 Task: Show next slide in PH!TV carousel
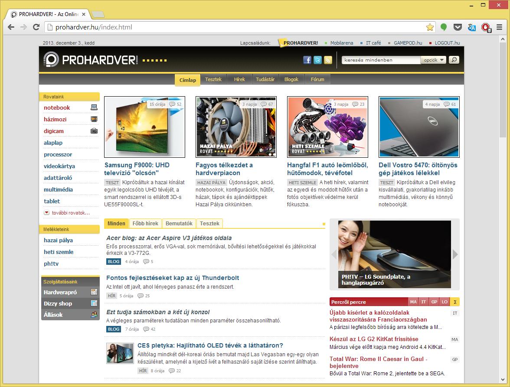455,254
